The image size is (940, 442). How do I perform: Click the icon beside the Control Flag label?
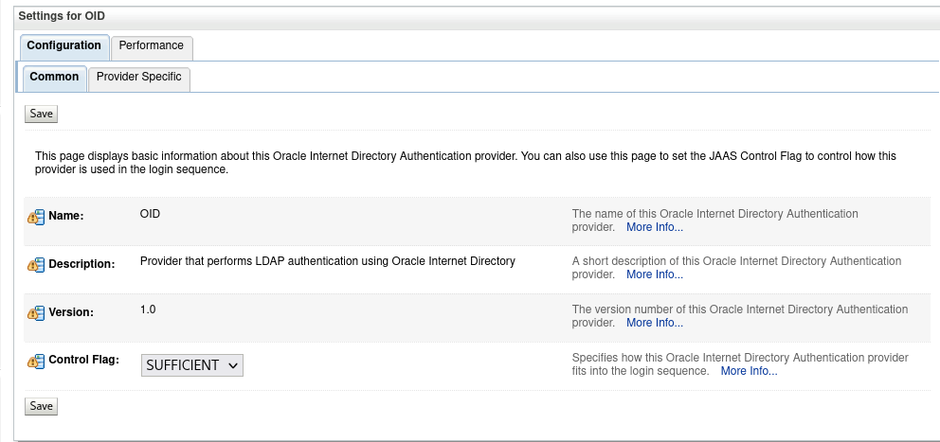click(35, 362)
